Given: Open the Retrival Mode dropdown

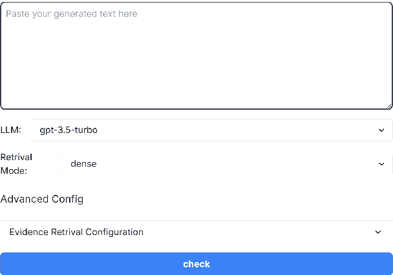Looking at the screenshot, I should 226,164.
